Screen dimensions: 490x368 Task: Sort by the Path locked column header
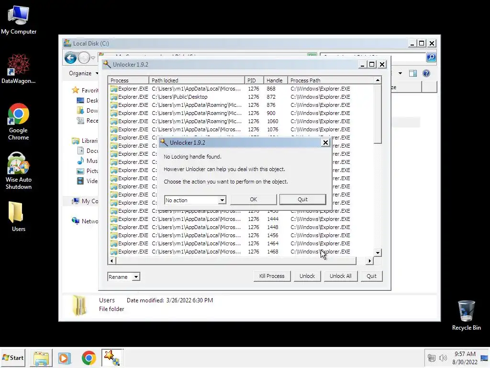click(197, 80)
